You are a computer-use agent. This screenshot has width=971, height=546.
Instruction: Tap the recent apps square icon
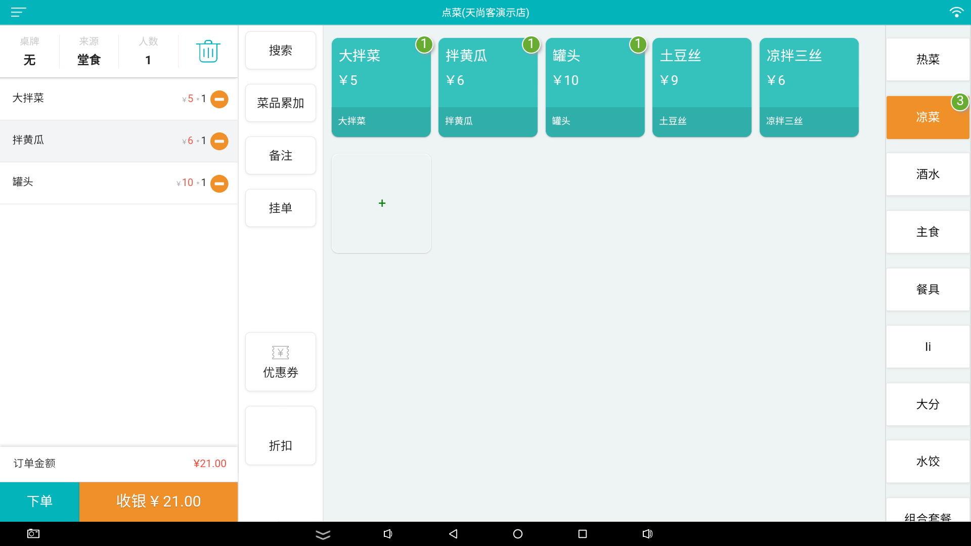click(583, 534)
